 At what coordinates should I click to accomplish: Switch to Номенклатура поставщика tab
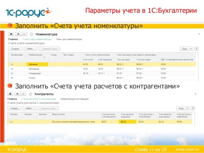(75, 99)
